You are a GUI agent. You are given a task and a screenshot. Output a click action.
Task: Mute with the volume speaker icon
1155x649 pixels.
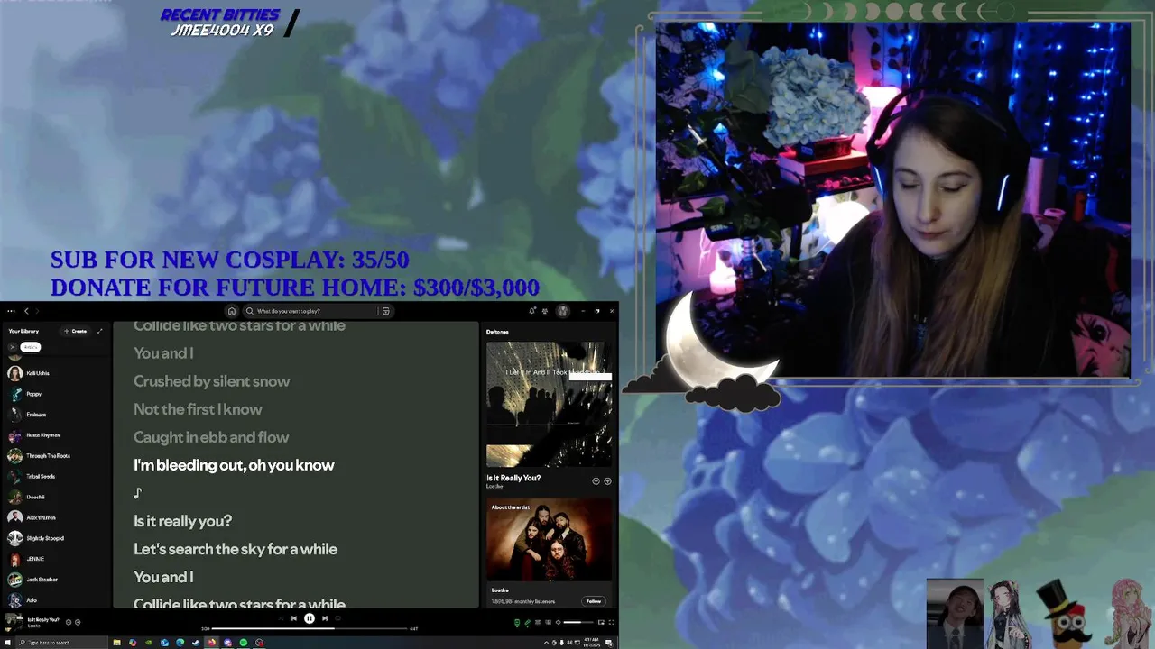click(x=558, y=622)
